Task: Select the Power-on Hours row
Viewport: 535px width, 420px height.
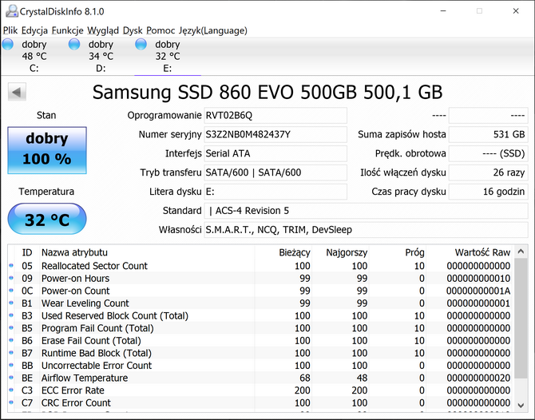Action: (260, 278)
